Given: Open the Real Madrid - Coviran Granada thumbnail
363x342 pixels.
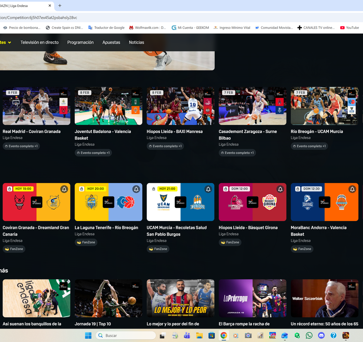Looking at the screenshot, I should (36, 106).
